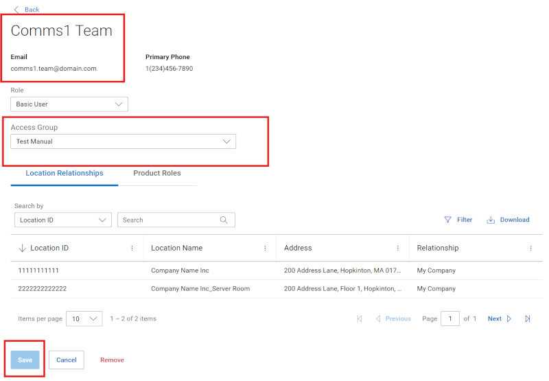
Task: Change the Items per page dropdown
Action: [x=84, y=319]
